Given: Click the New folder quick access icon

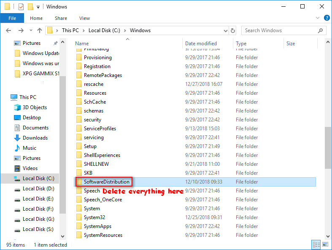Looking at the screenshot, I should coord(30,7).
